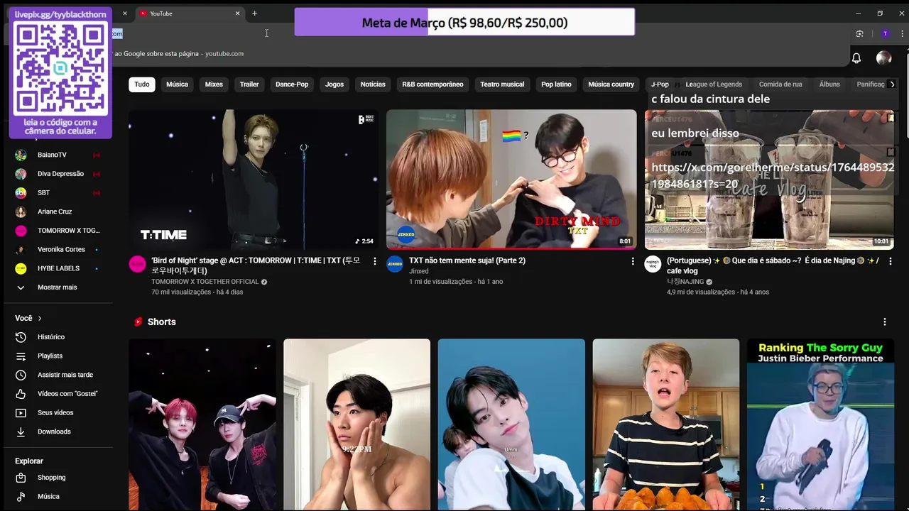Open Jinxed channel name link
The image size is (909, 511).
419,271
